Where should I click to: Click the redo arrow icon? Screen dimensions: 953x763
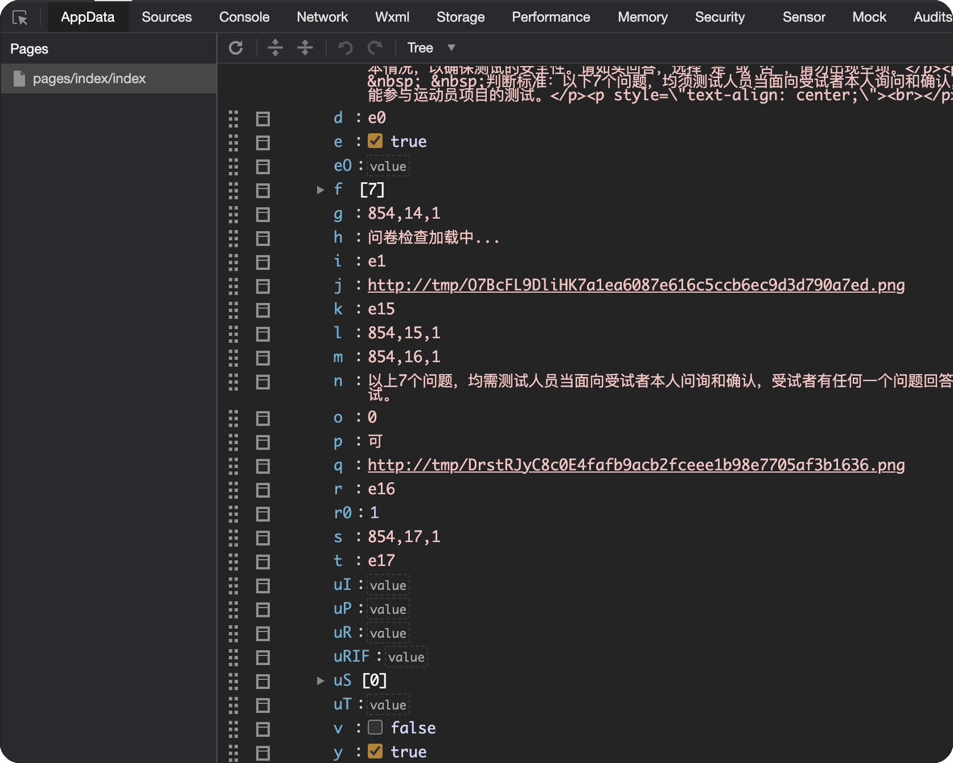(x=375, y=48)
